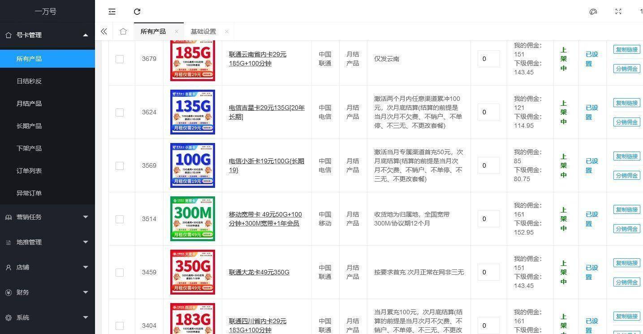Go to the home tab icon

(123, 31)
